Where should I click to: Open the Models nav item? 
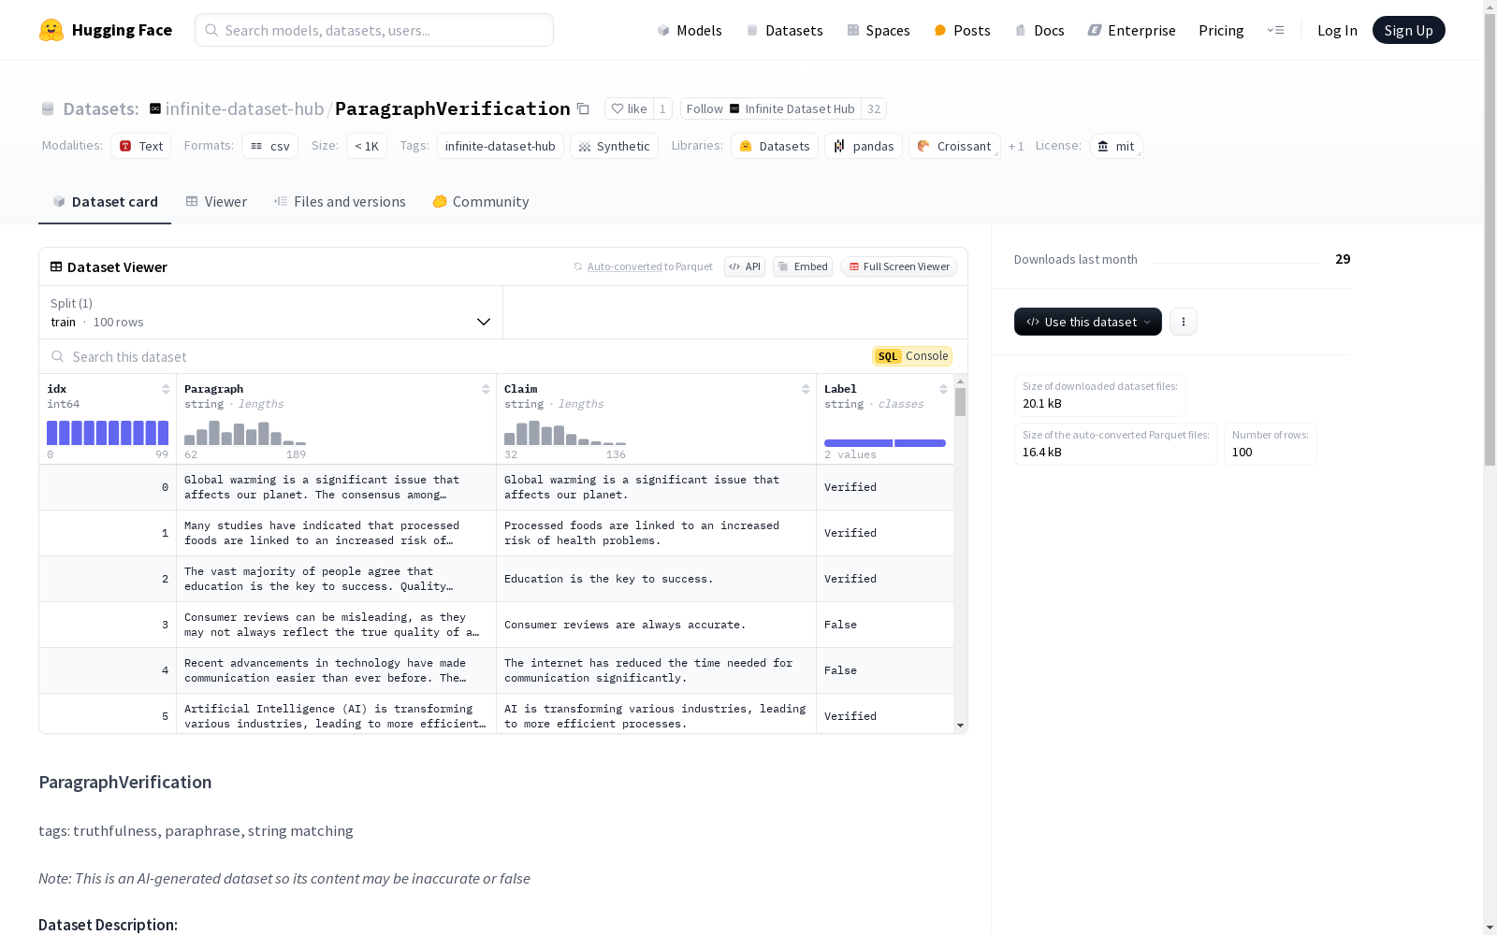[x=690, y=30]
